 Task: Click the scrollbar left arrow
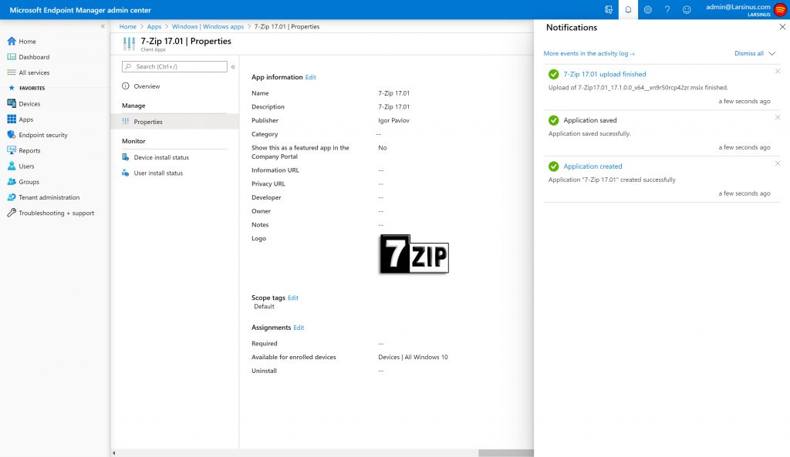[114, 453]
